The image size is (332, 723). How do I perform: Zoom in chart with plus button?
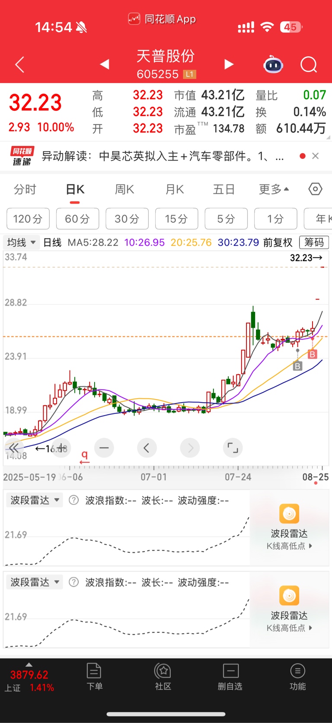coord(61,448)
